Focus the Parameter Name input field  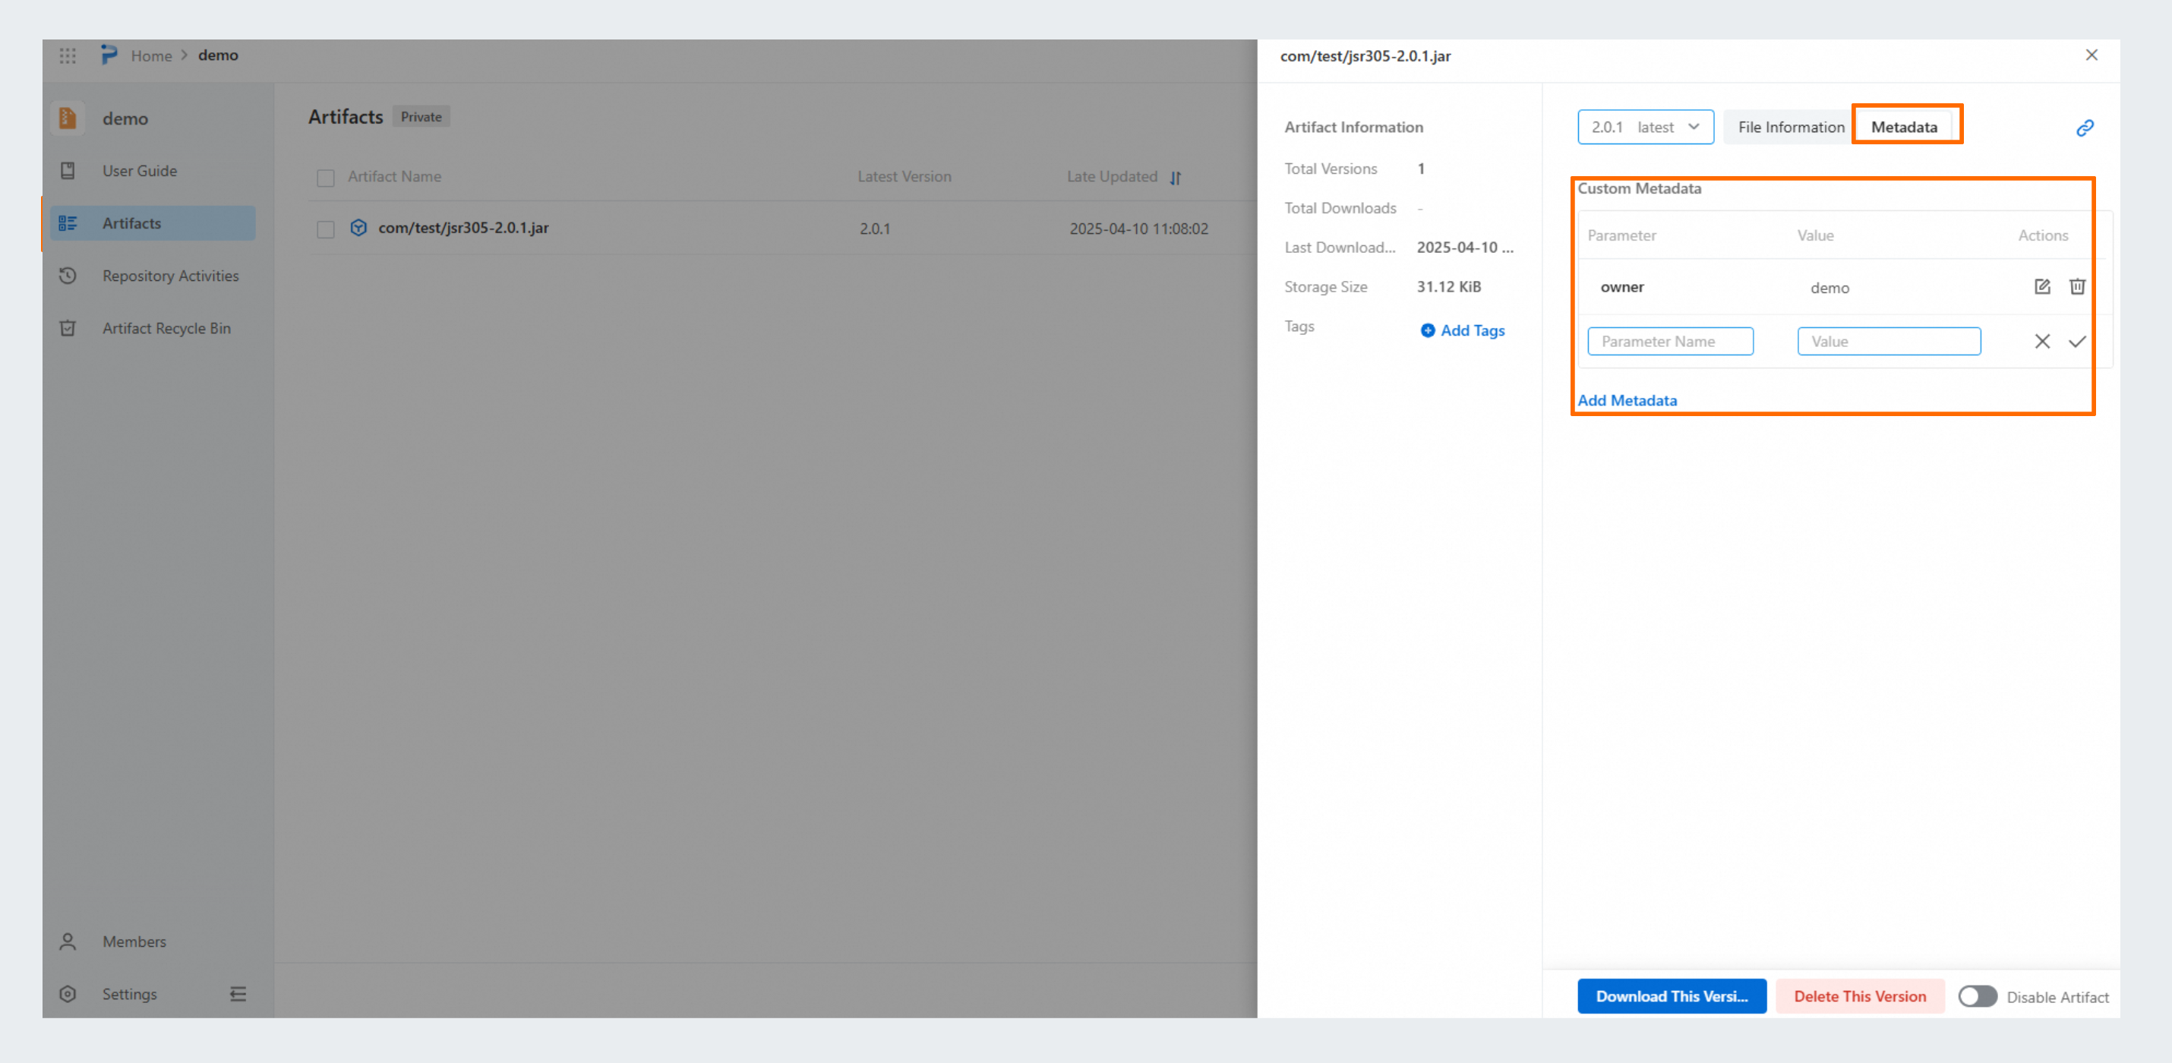click(1669, 342)
